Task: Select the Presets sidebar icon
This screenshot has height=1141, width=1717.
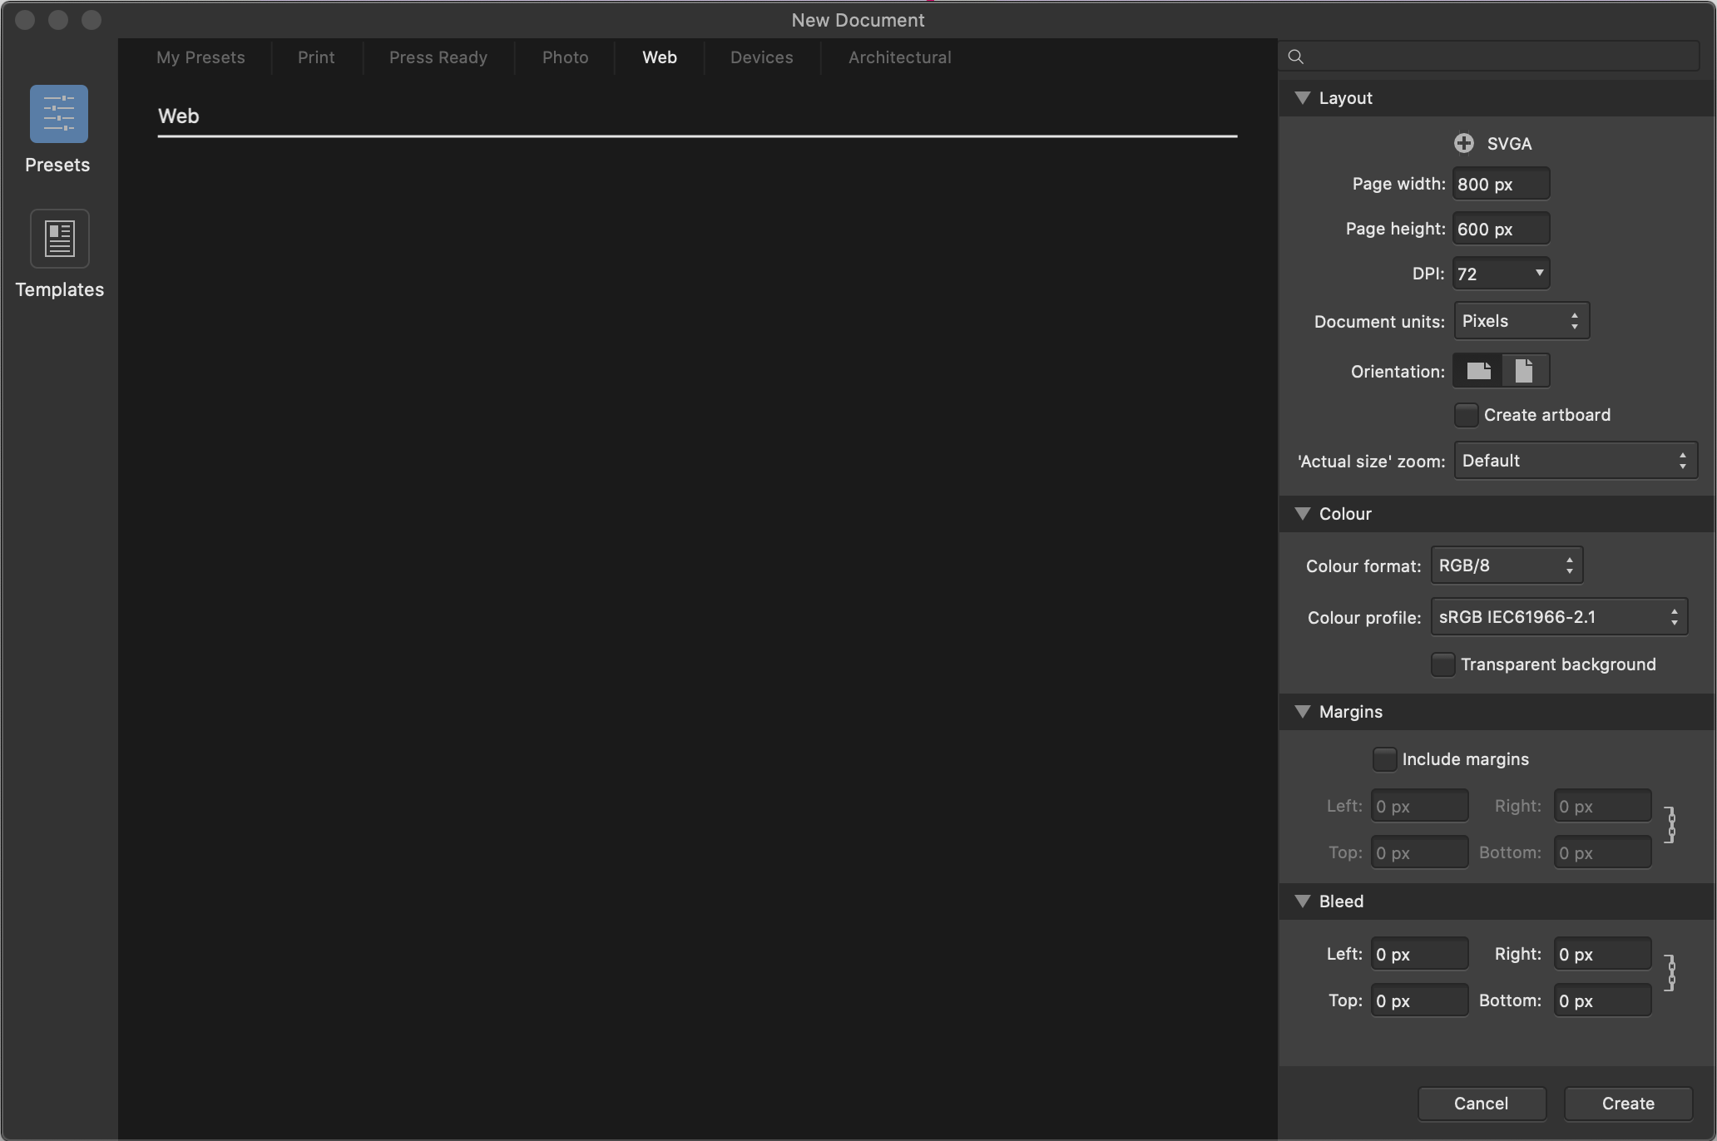Action: click(58, 114)
